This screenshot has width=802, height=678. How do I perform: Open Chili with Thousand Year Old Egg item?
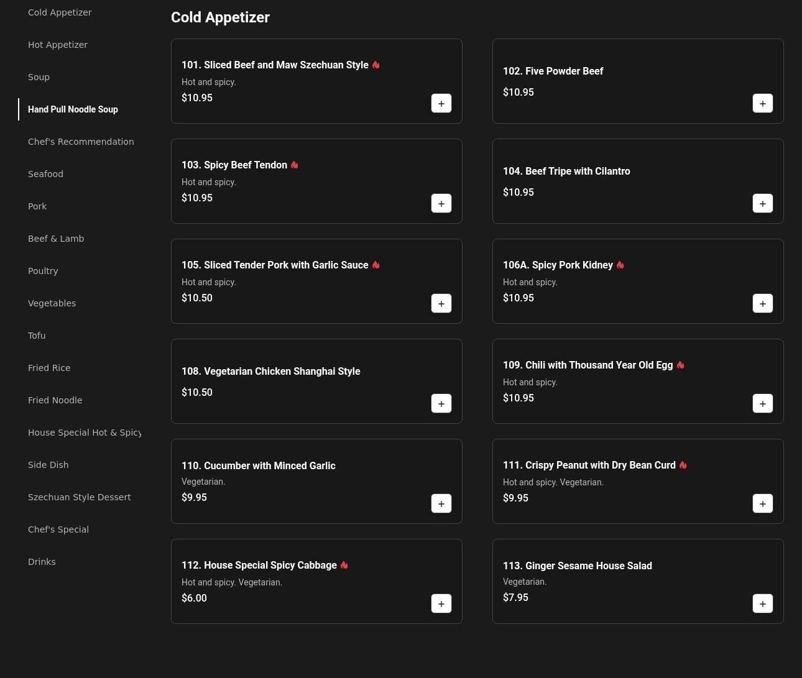(x=588, y=365)
